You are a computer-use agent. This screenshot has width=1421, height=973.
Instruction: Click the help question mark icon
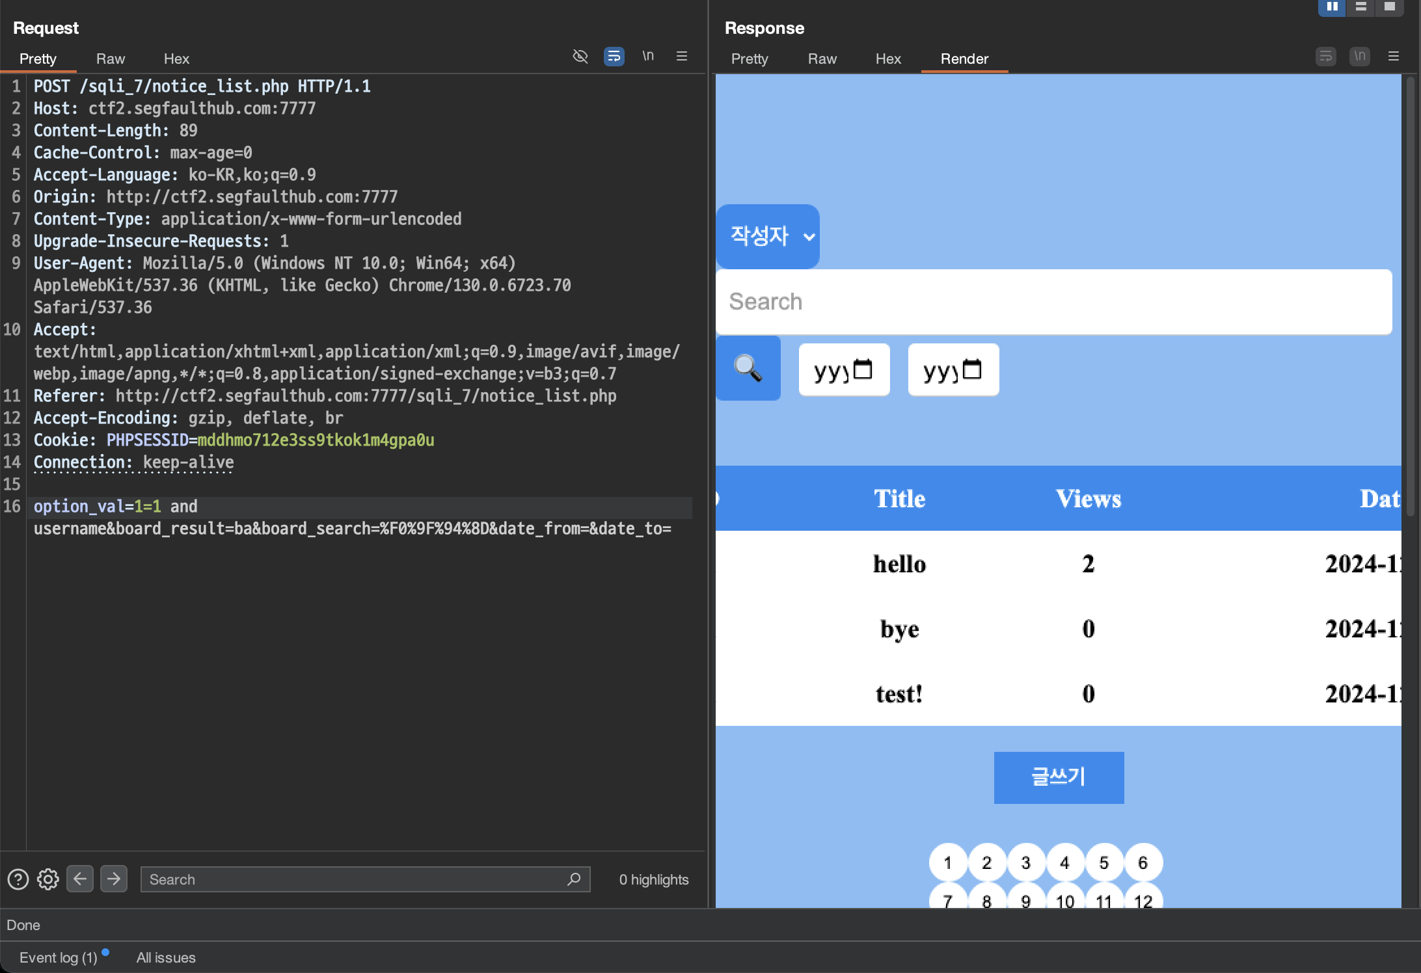tap(18, 879)
